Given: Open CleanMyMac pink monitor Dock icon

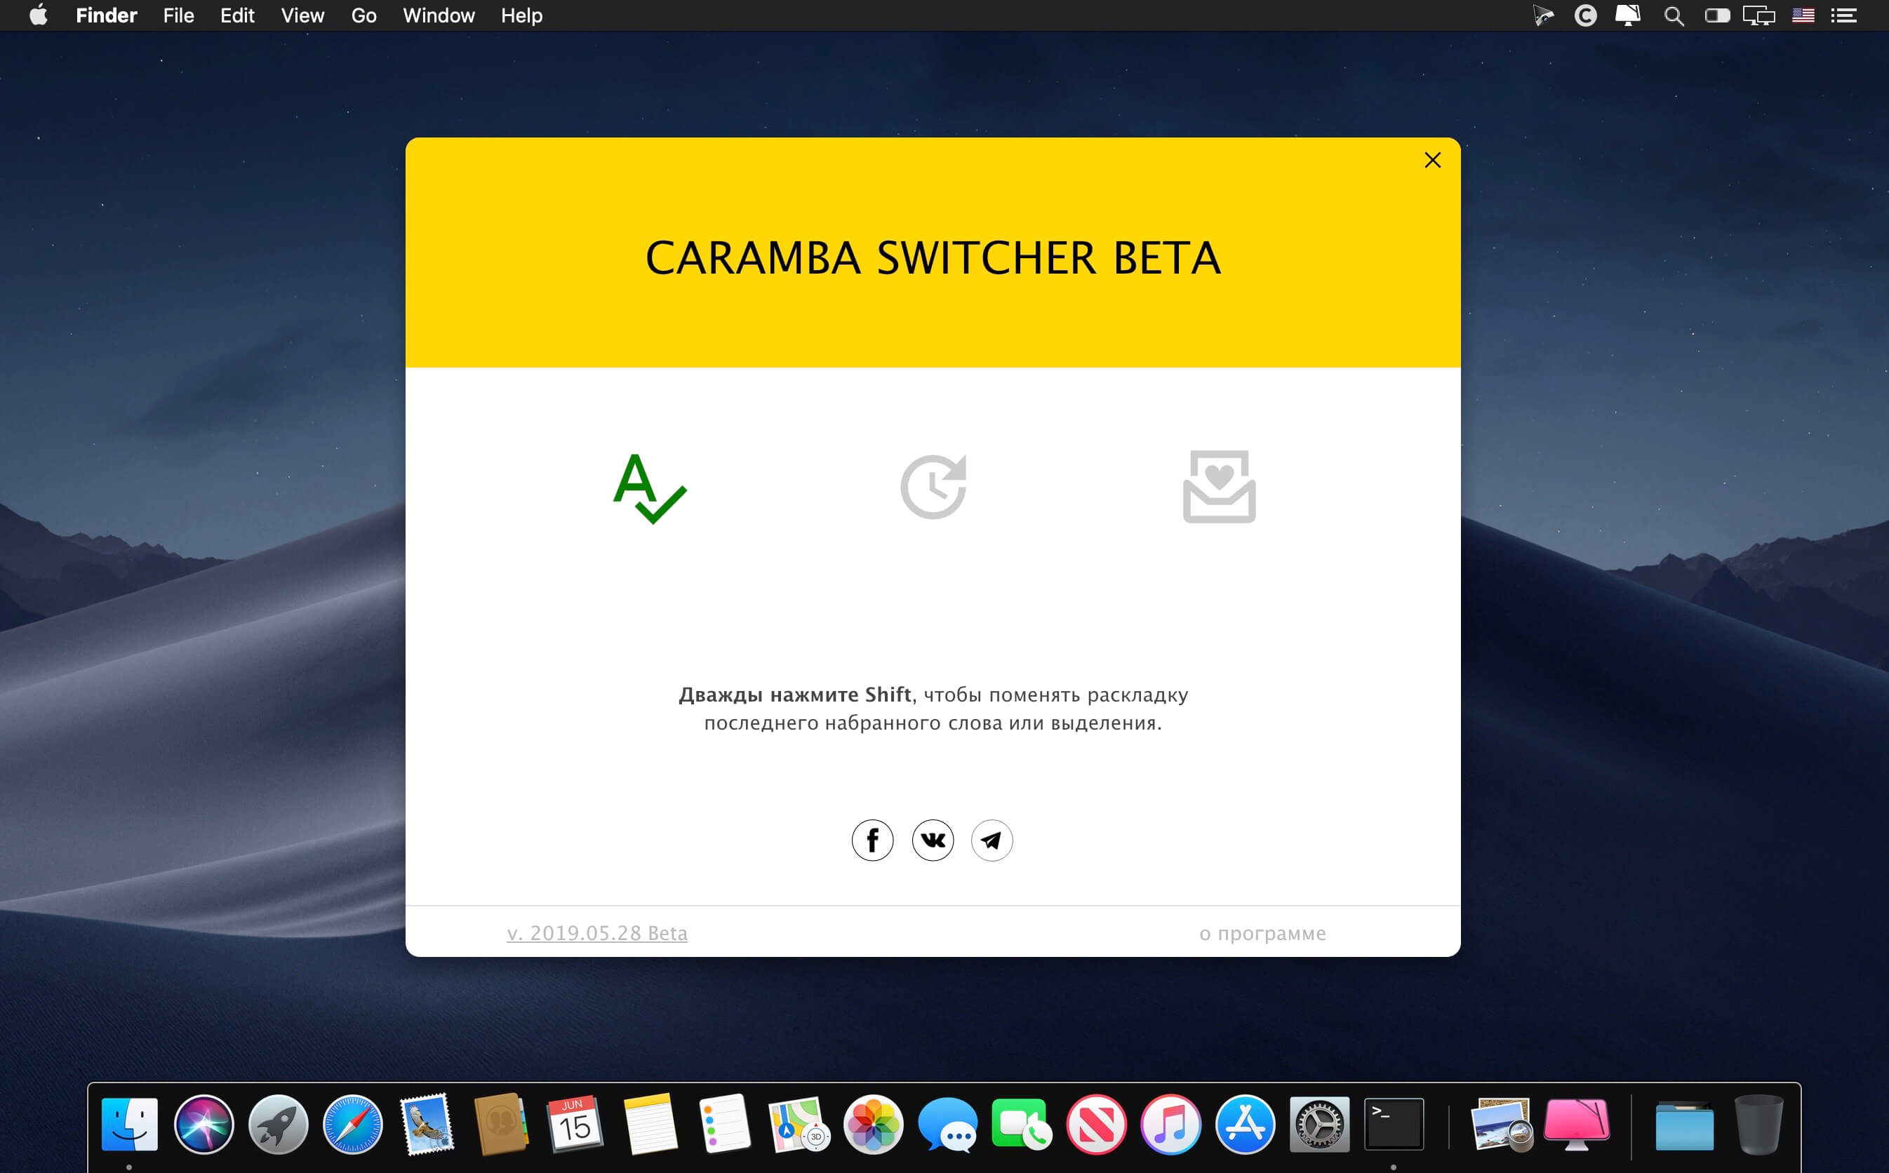Looking at the screenshot, I should pyautogui.click(x=1577, y=1124).
